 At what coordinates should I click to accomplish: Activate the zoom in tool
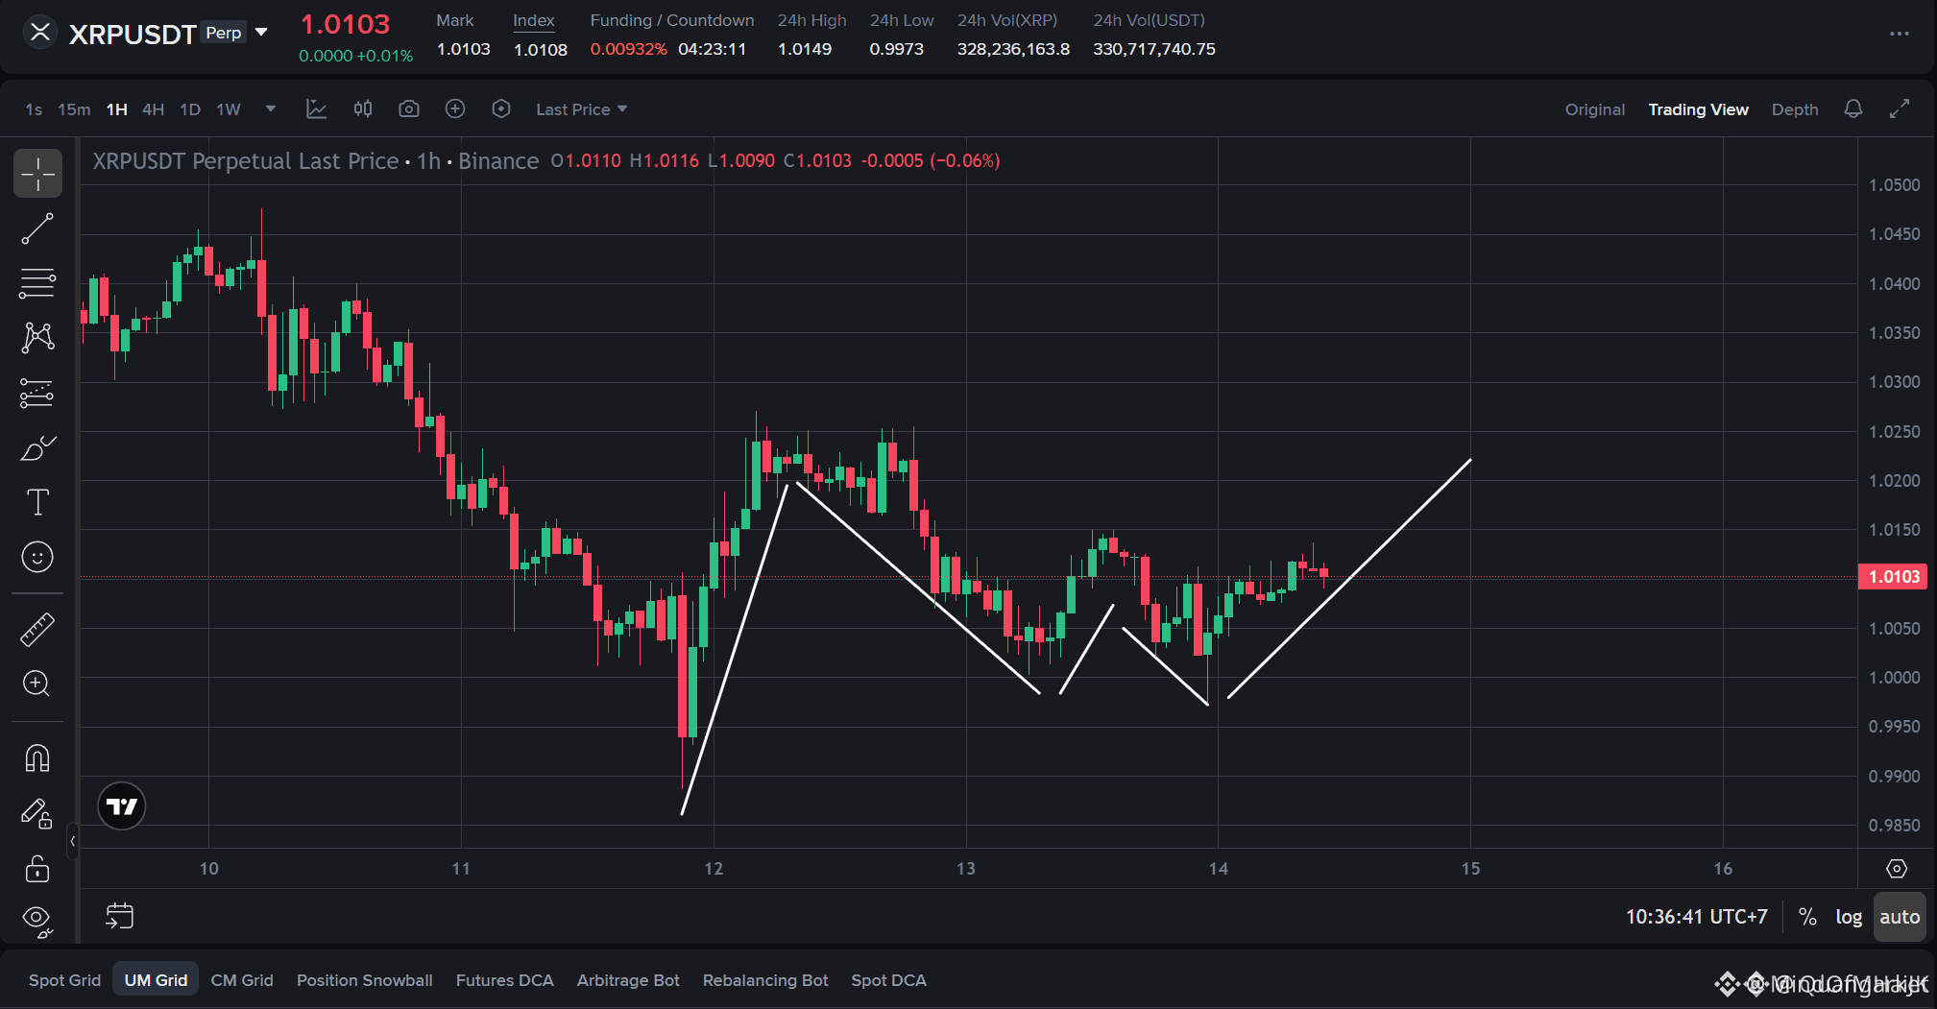(x=37, y=684)
